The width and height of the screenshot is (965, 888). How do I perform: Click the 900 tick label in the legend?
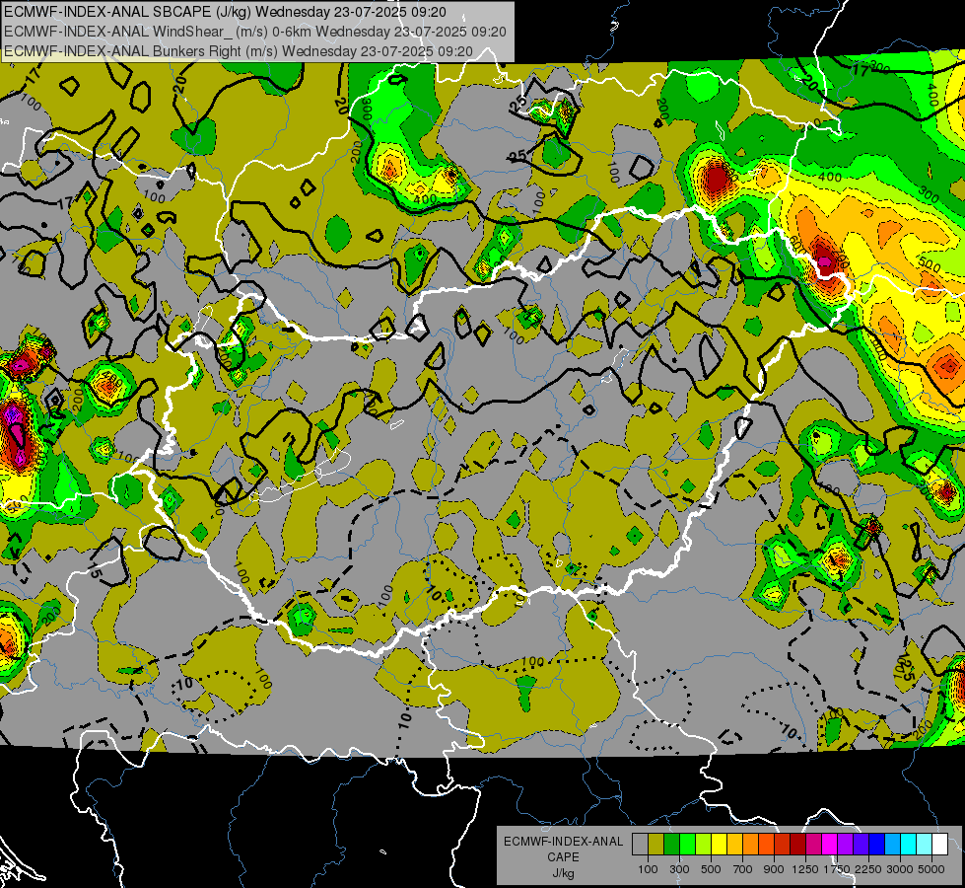pyautogui.click(x=774, y=869)
